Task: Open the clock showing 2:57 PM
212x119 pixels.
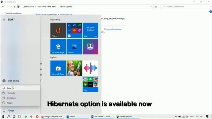Action: point(199,116)
